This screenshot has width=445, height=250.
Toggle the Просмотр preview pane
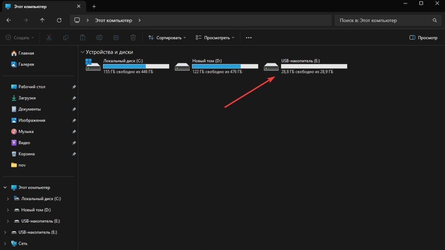pyautogui.click(x=423, y=37)
